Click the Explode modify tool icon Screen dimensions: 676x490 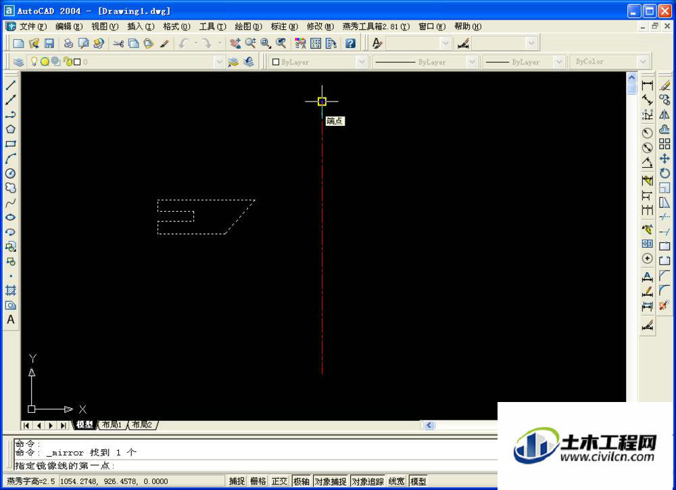(665, 305)
